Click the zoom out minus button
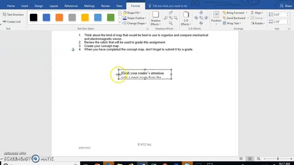 click(265, 159)
